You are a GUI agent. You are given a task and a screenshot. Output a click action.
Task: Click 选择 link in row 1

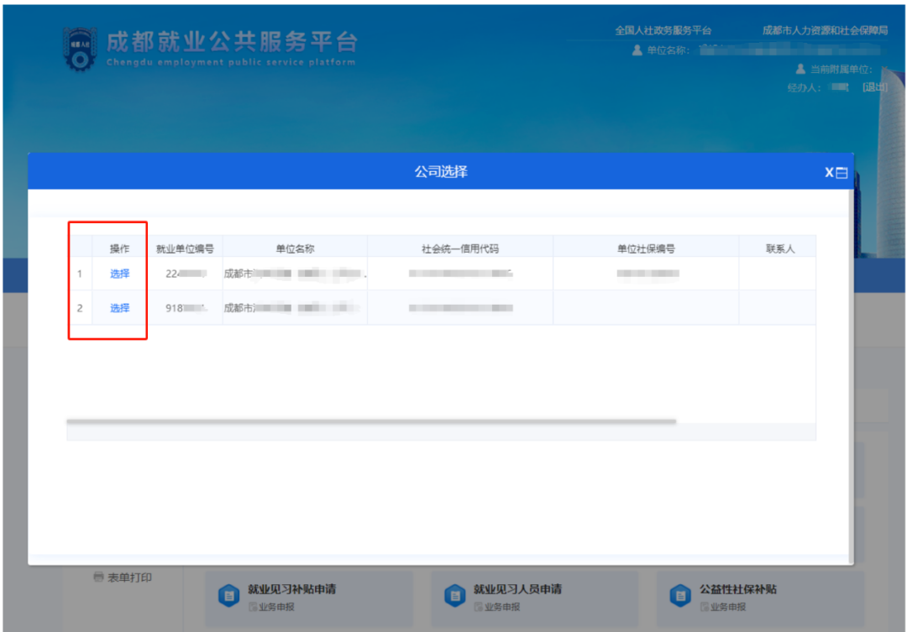coord(119,274)
